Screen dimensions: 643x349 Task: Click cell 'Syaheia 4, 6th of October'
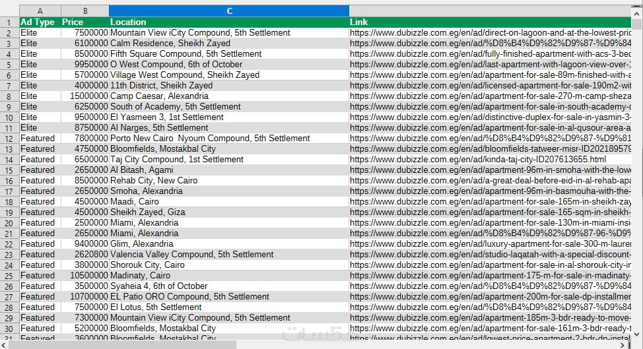[229, 286]
